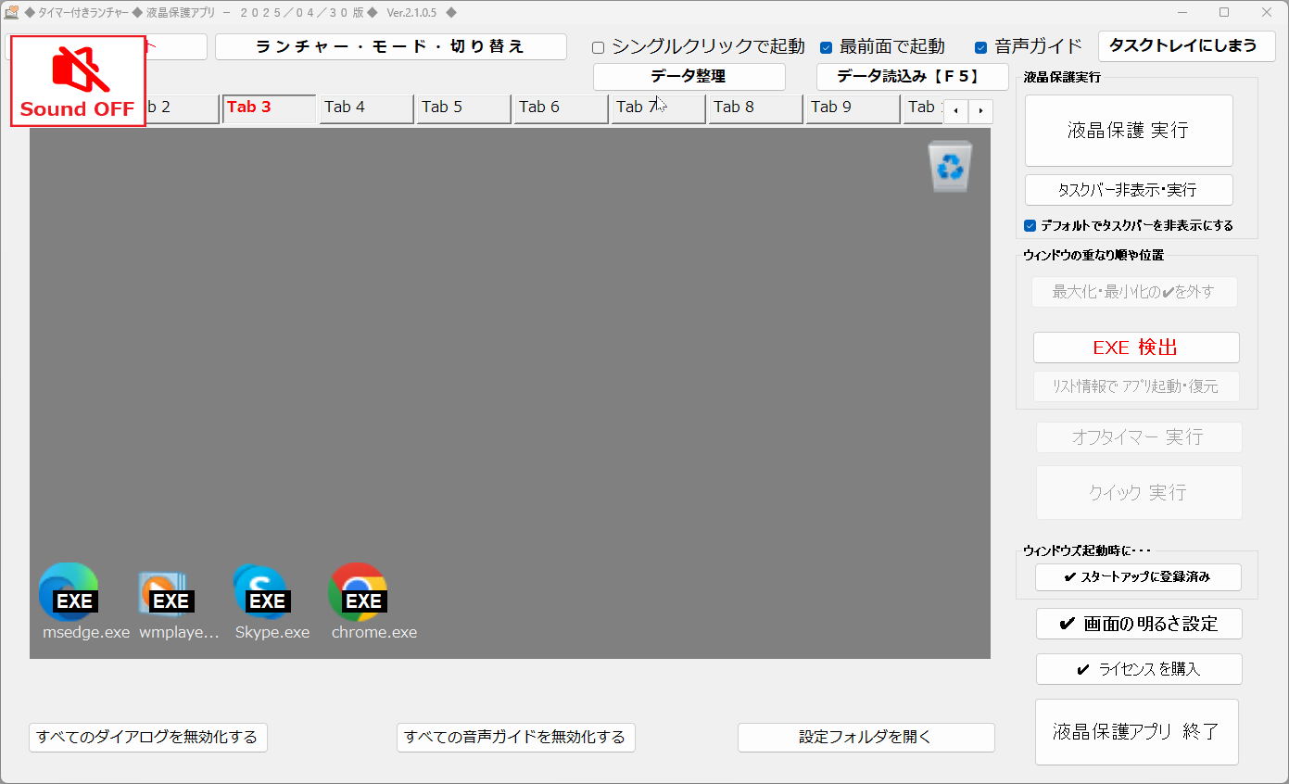The width and height of the screenshot is (1289, 784).
Task: Start the chrome.exe icon
Action: (x=357, y=591)
